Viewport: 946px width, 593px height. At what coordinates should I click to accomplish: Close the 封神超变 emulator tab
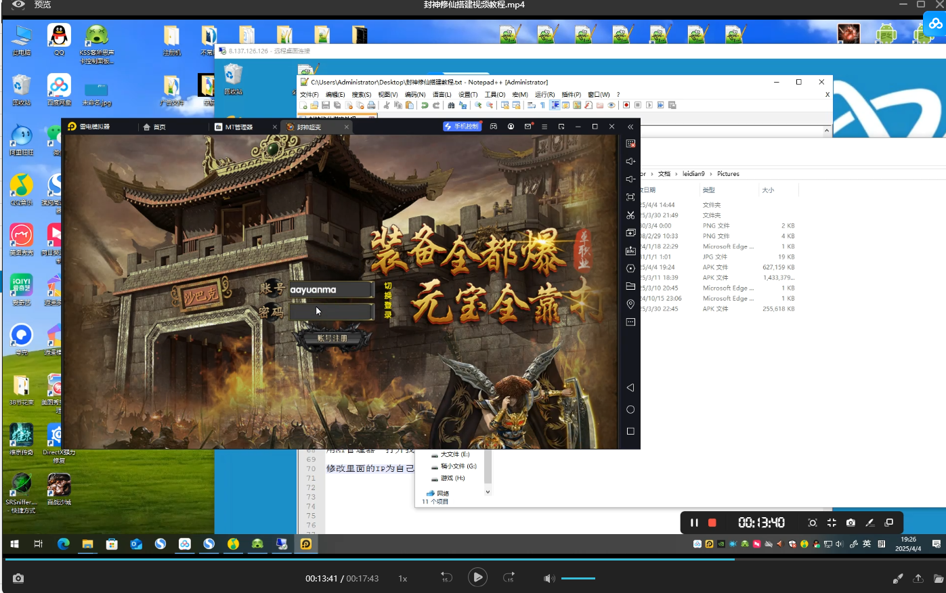coord(347,127)
